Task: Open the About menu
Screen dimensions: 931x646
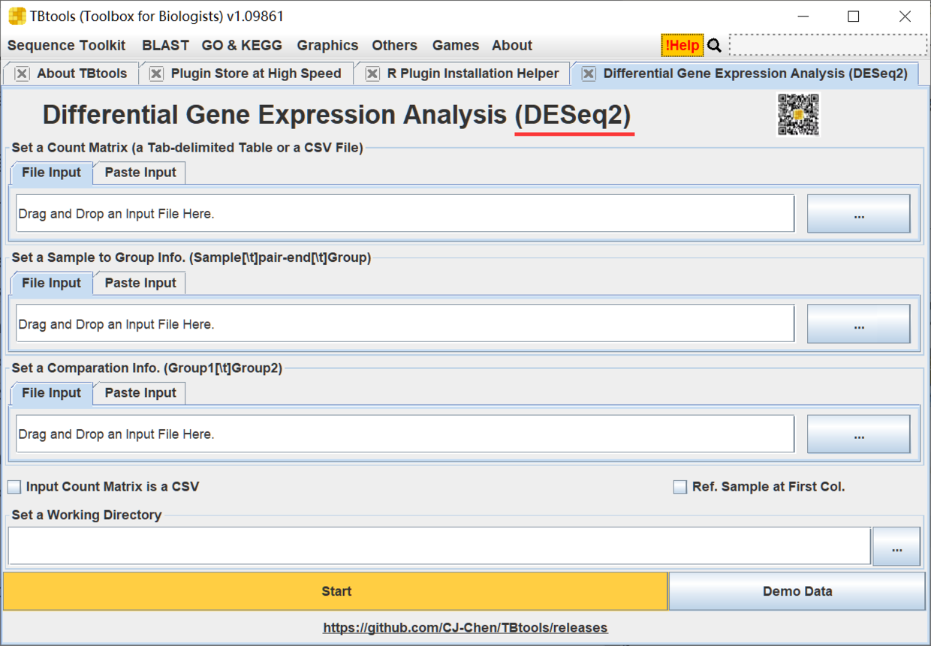Action: coord(512,45)
